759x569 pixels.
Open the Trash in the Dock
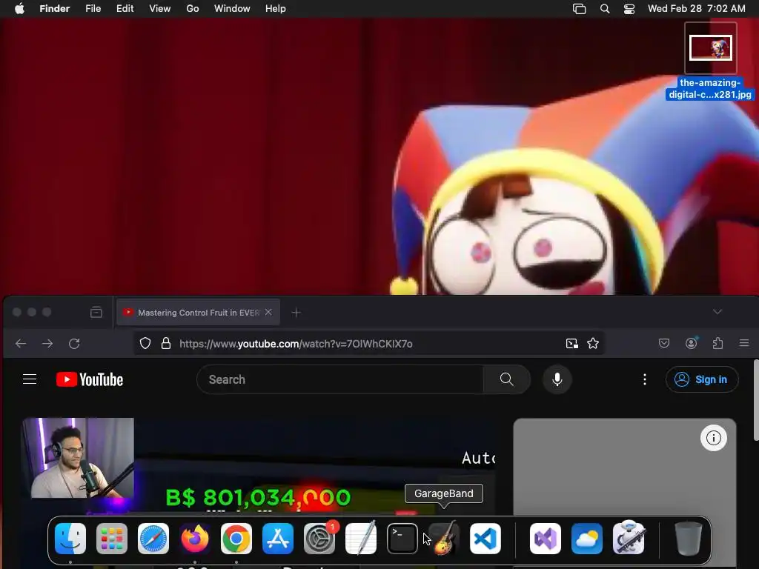click(689, 539)
